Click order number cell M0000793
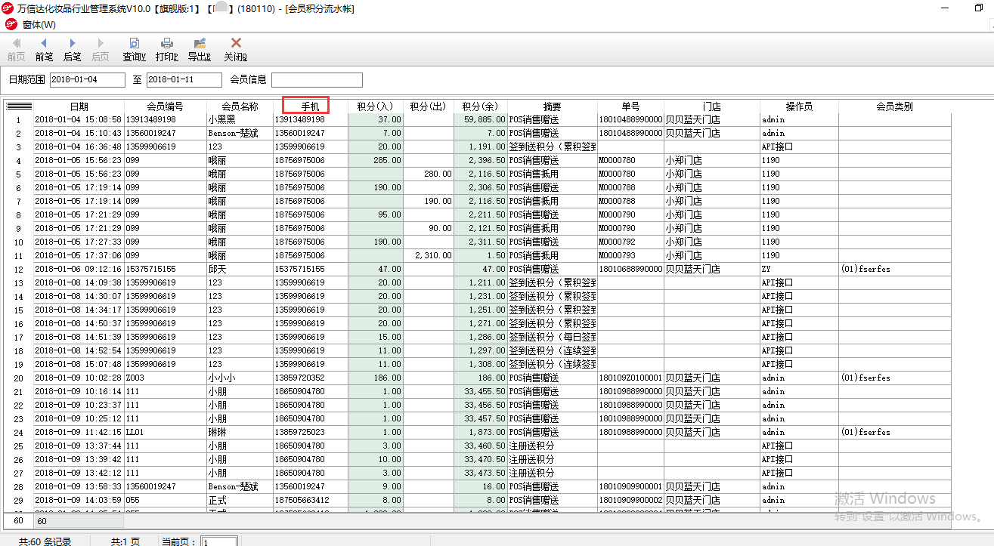Viewport: 994px width, 546px height. (x=630, y=255)
